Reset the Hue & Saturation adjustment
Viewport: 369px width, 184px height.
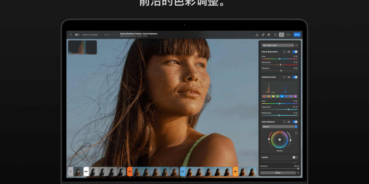(x=284, y=52)
